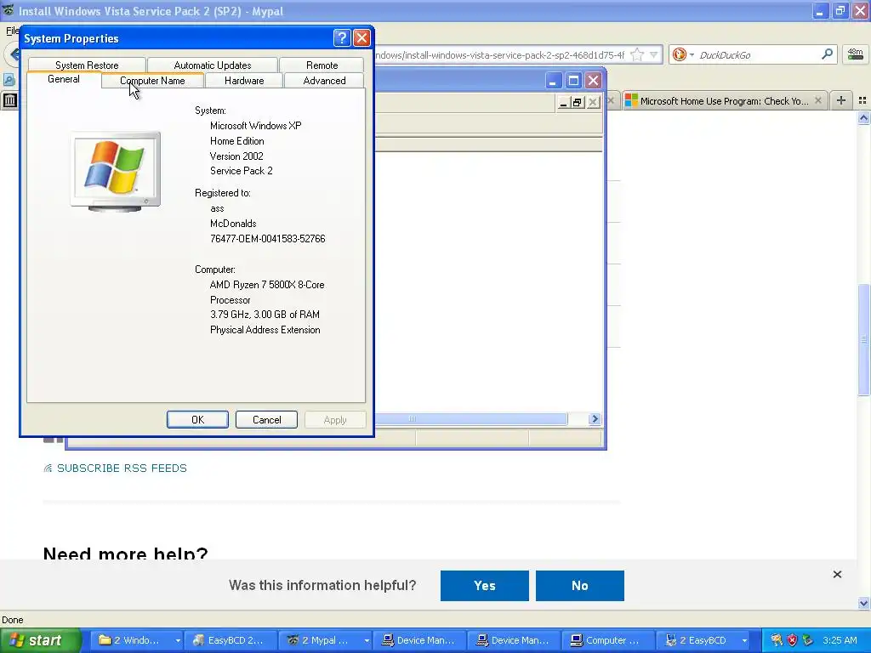Click the System Properties help question-mark button
The width and height of the screenshot is (871, 653).
(342, 37)
